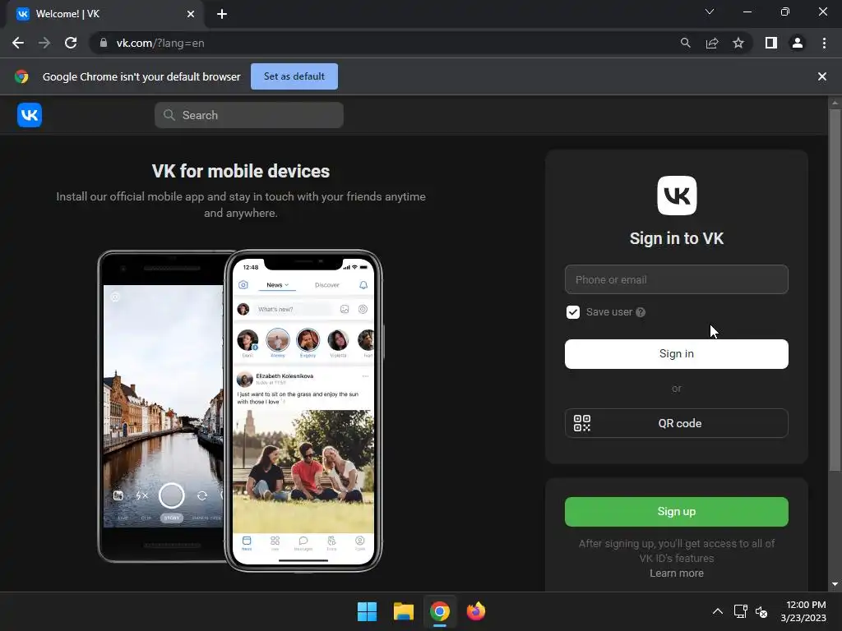Click the Android camera phone mockup
The image size is (842, 631).
pos(161,407)
